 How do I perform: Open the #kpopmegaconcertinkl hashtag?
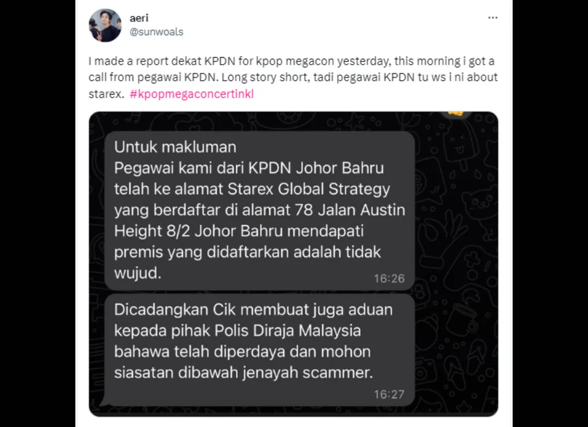(x=191, y=93)
